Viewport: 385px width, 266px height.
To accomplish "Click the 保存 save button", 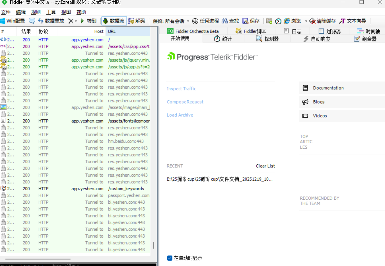I will [251, 21].
